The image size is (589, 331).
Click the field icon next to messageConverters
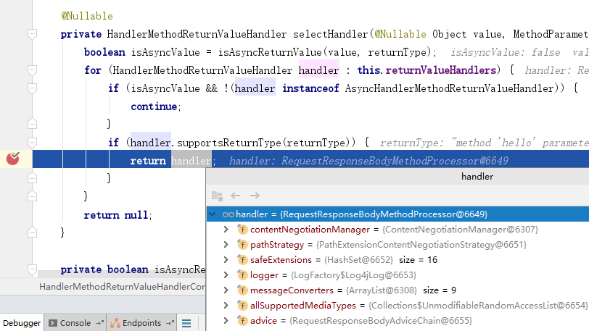(x=242, y=290)
